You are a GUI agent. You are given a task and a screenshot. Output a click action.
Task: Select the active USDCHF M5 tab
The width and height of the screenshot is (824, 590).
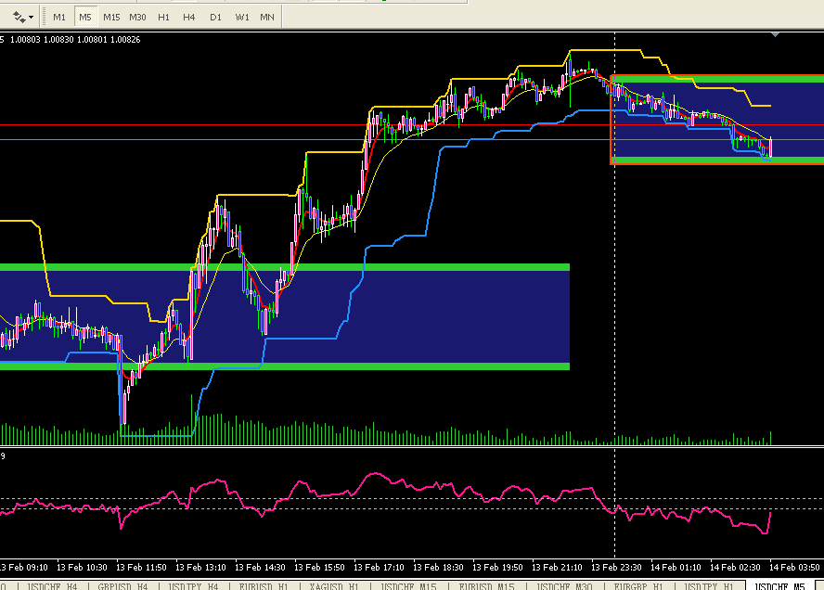point(779,585)
